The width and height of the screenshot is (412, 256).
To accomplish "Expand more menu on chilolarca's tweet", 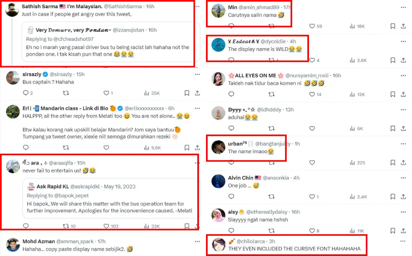I will pos(403,241).
